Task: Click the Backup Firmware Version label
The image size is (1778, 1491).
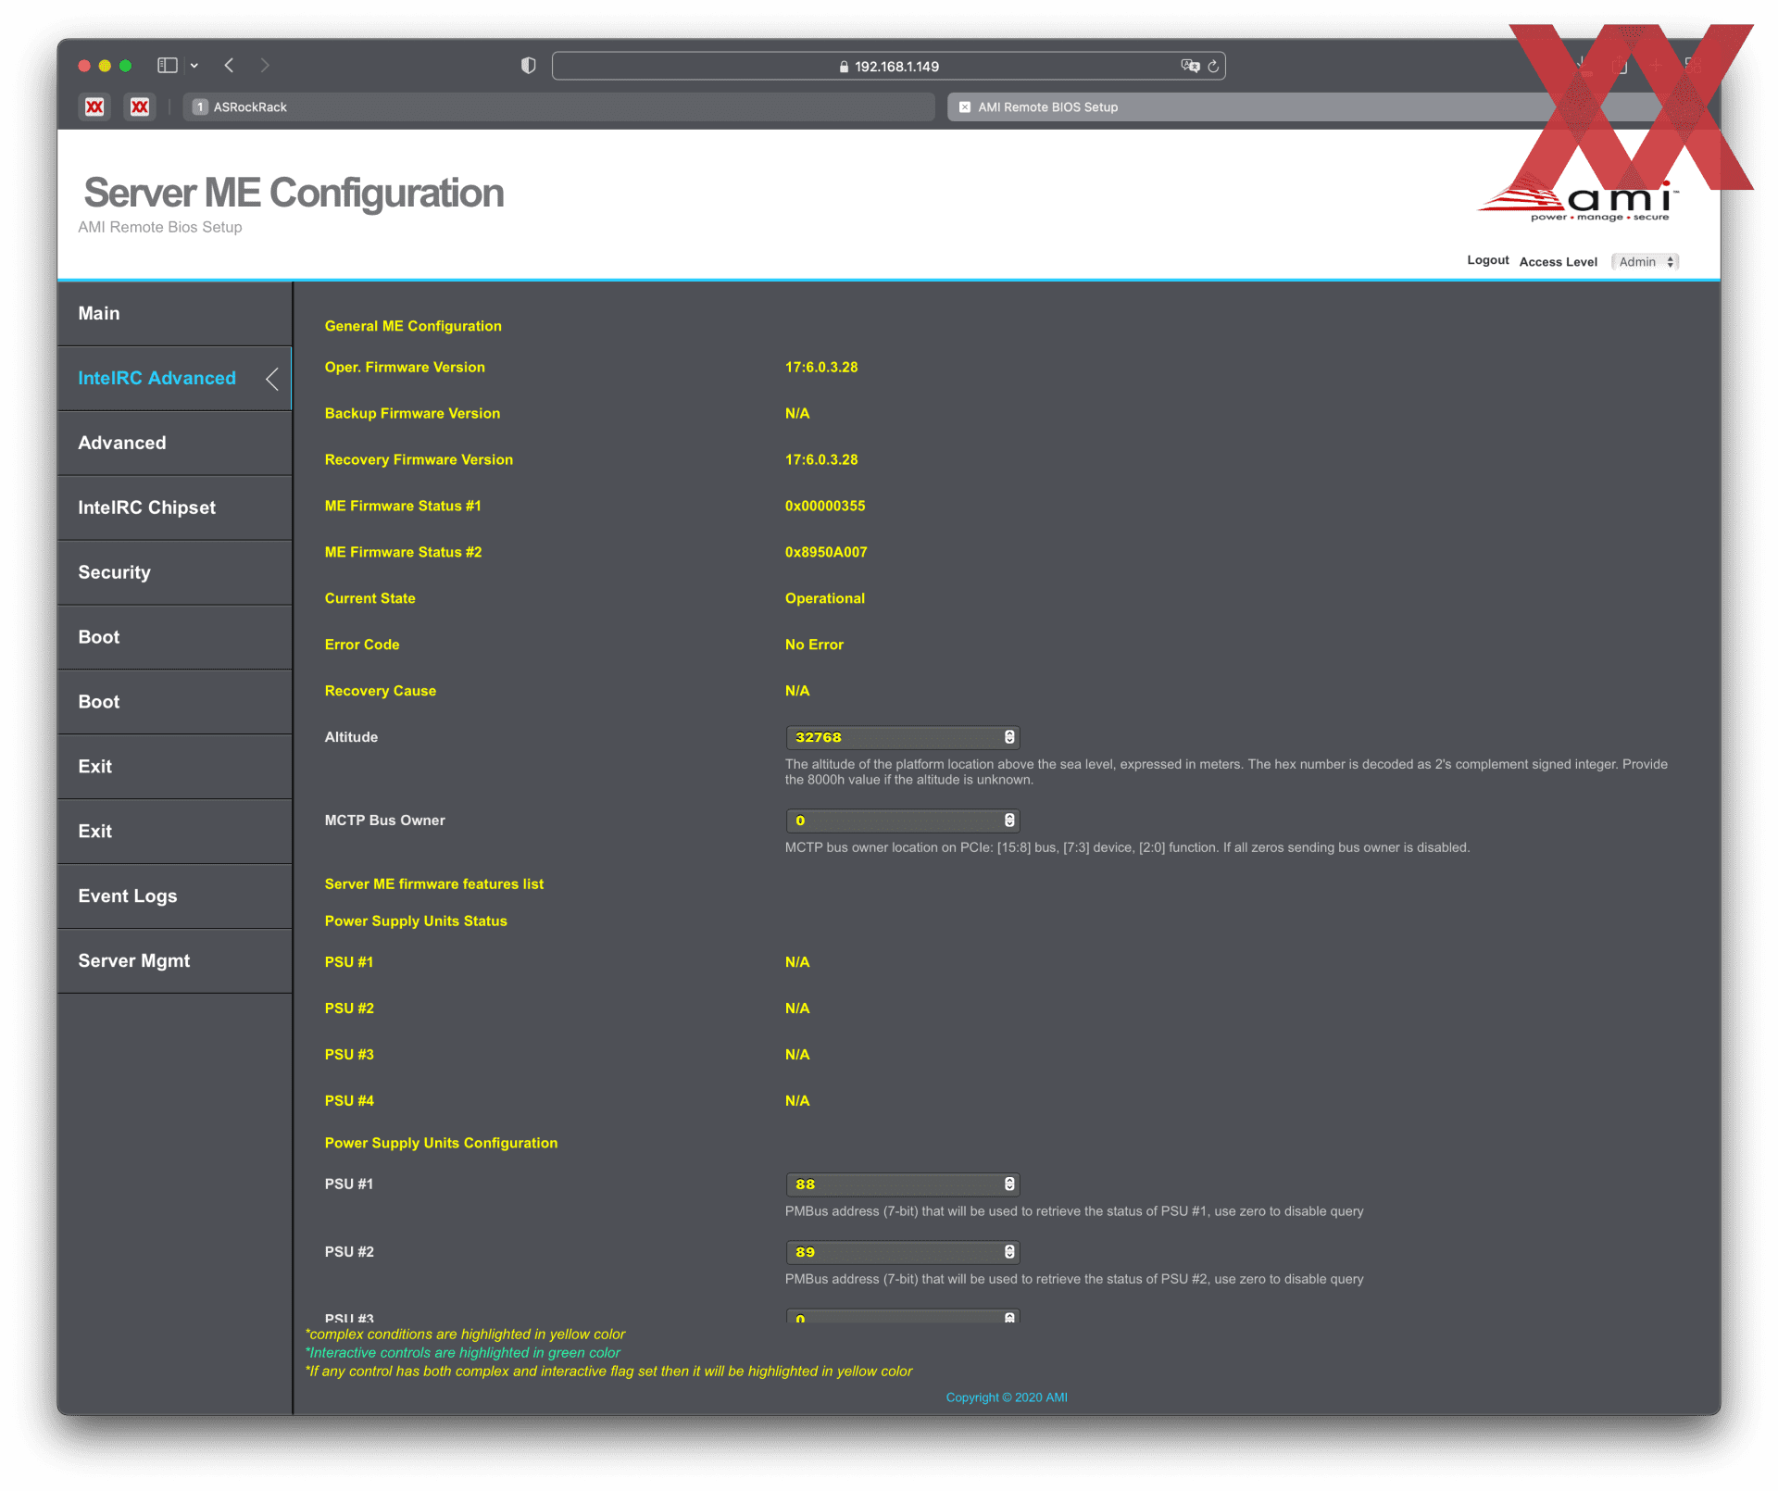Action: pyautogui.click(x=412, y=414)
